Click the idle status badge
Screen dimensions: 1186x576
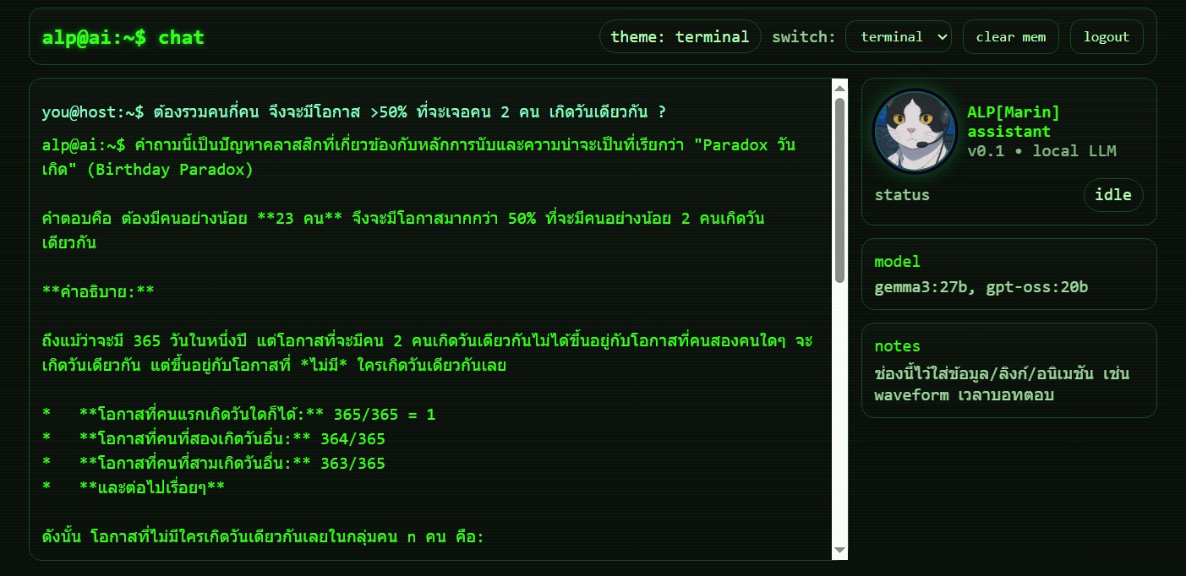tap(1112, 195)
